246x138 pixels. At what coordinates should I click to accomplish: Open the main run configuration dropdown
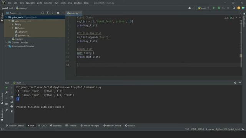point(203,8)
